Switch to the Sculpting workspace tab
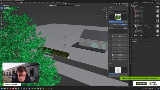This screenshot has height=90, width=160. click(x=25, y=2)
